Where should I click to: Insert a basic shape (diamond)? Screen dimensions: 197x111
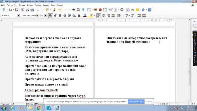point(143,10)
